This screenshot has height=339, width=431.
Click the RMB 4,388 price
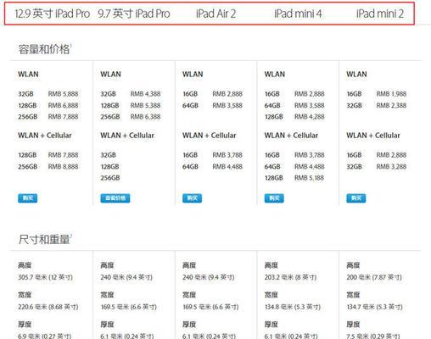[x=145, y=94]
